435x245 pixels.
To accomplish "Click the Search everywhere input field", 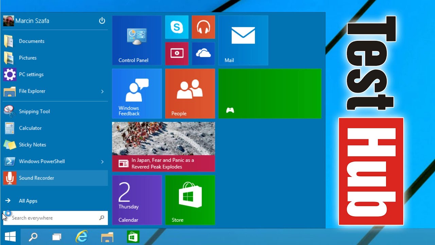I will pos(55,218).
